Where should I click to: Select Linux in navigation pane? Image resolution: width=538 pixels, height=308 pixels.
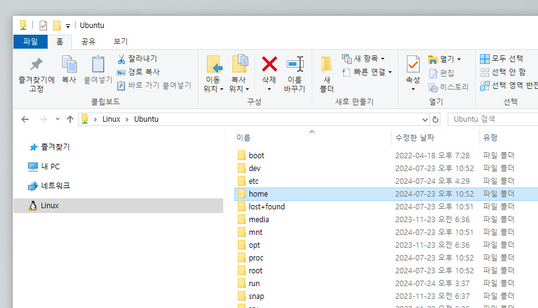click(118, 206)
